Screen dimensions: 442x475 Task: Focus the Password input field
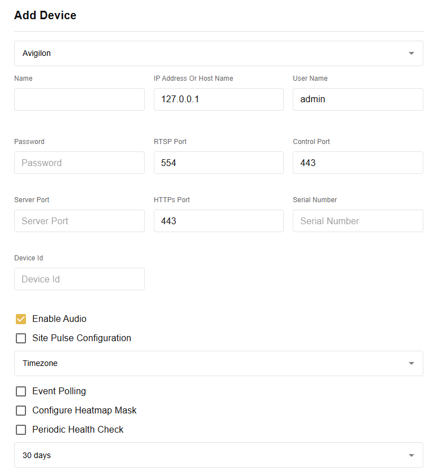(79, 163)
